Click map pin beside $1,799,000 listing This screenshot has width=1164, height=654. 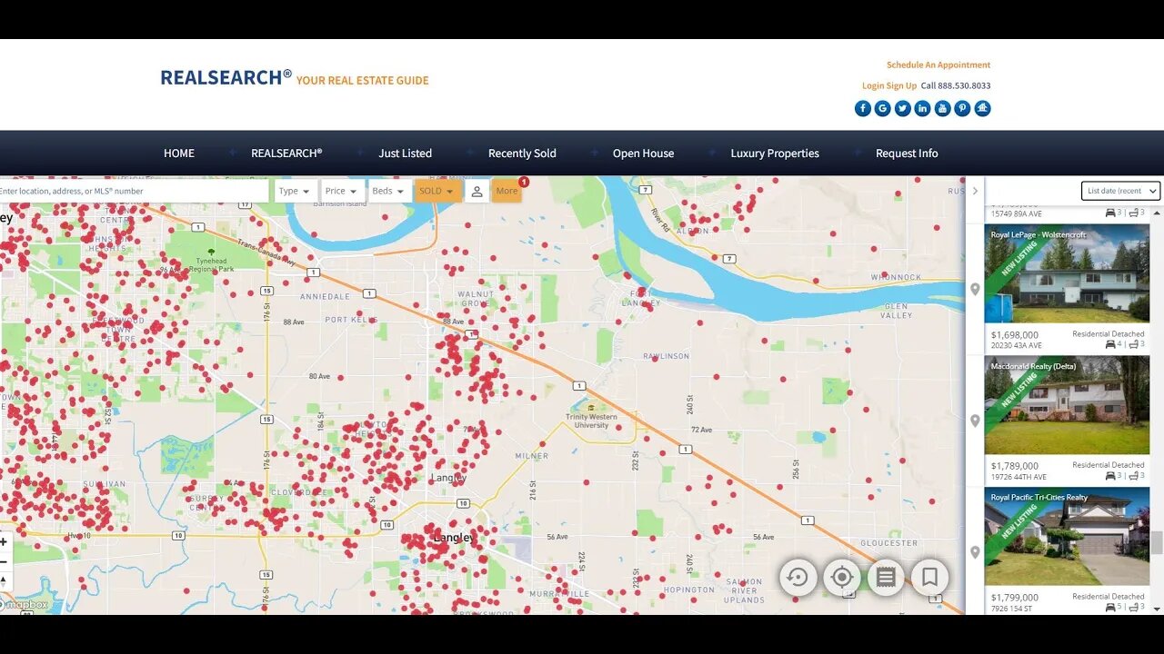(975, 552)
